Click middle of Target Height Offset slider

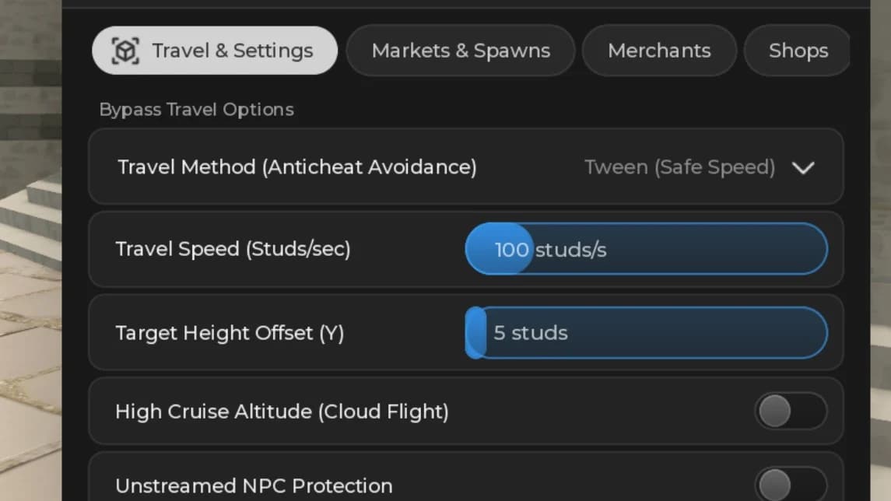647,333
